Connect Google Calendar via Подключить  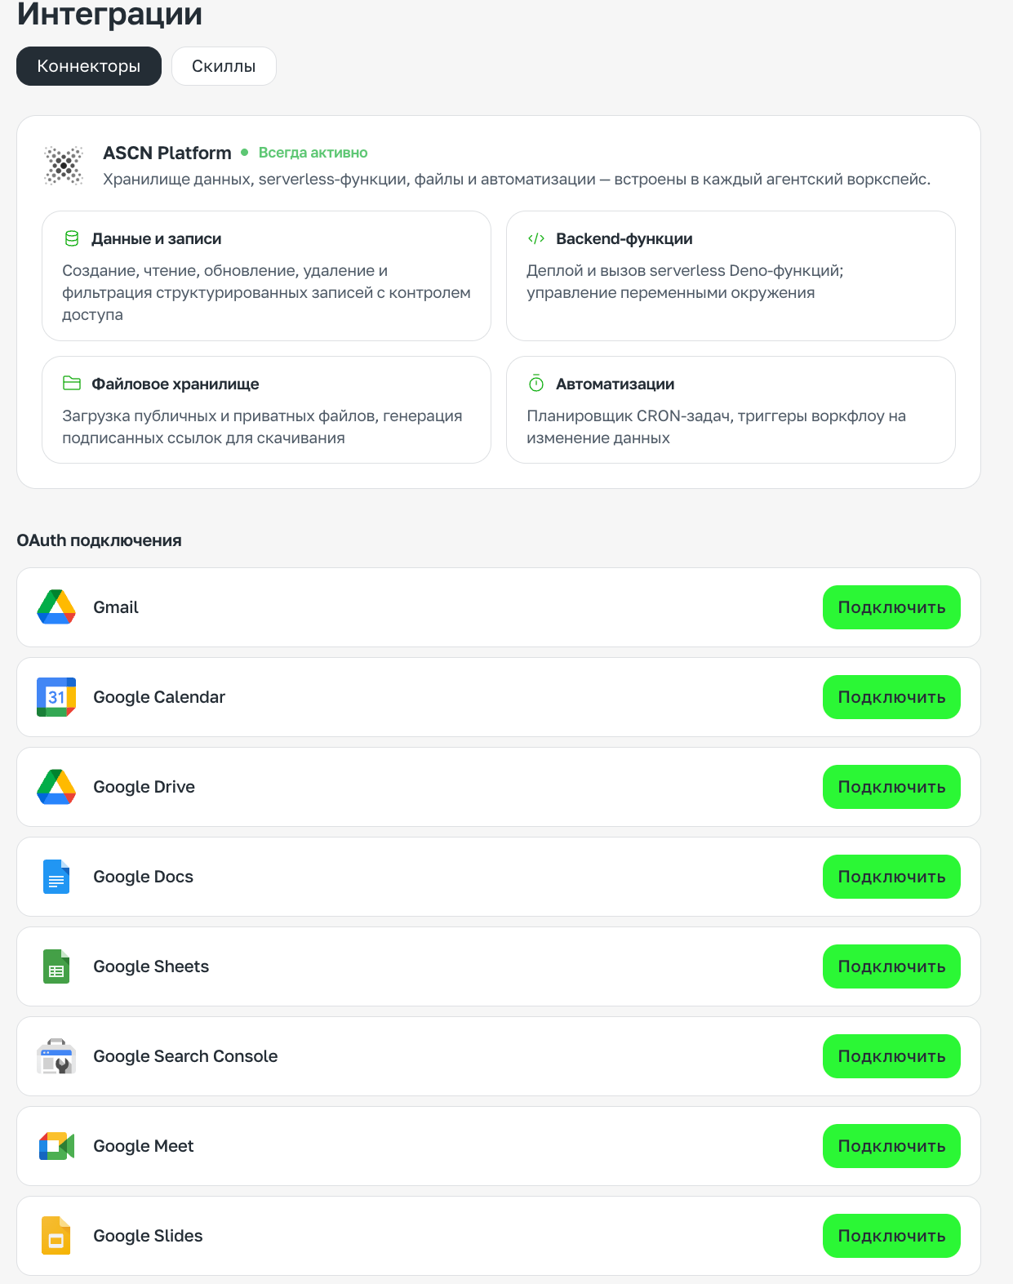(891, 697)
